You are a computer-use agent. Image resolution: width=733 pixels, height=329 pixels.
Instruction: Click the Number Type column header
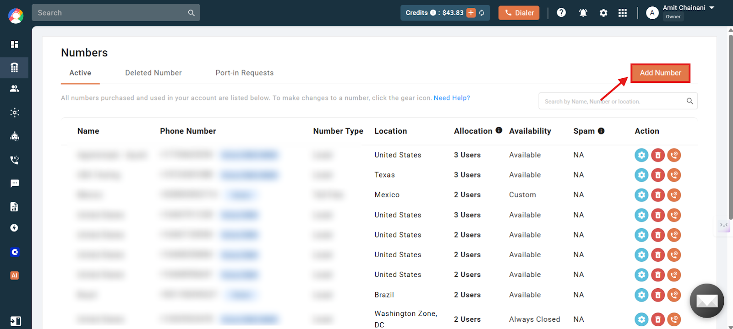coord(338,131)
